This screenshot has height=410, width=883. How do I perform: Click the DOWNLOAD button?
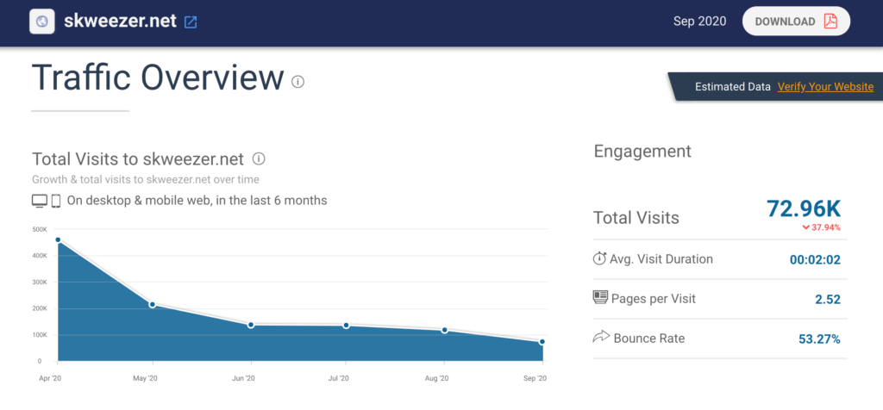pyautogui.click(x=796, y=22)
